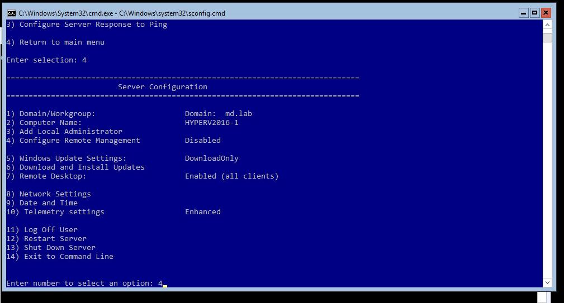Click '4) Return to main menu' line
Image resolution: width=564 pixels, height=303 pixels.
point(55,42)
